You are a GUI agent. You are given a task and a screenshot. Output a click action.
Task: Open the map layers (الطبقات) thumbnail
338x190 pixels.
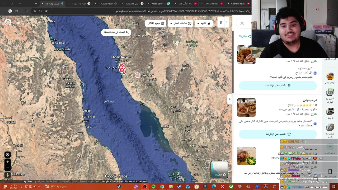(219, 169)
